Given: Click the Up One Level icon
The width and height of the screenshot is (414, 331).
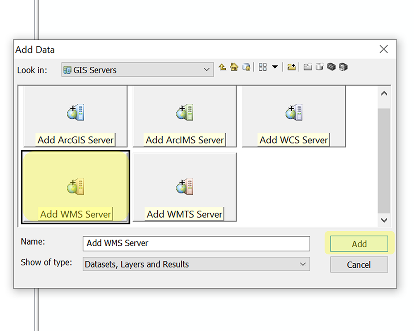Looking at the screenshot, I should tap(222, 67).
